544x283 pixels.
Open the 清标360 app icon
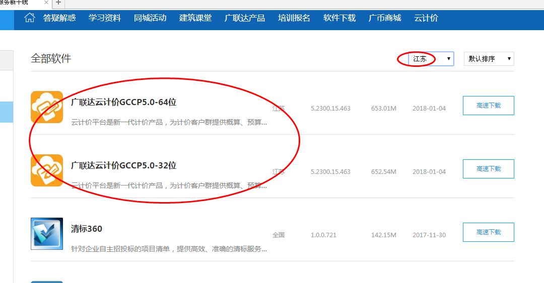47,234
